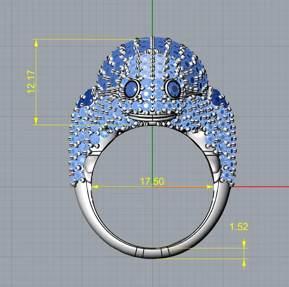This screenshot has height=287, width=289.
Task: Select the 1.52 shank thickness dimension text
Action: coord(239,227)
